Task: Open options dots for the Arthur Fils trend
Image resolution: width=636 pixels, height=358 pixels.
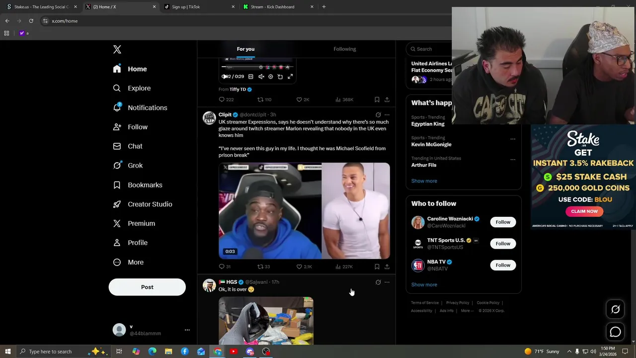Action: tap(513, 160)
